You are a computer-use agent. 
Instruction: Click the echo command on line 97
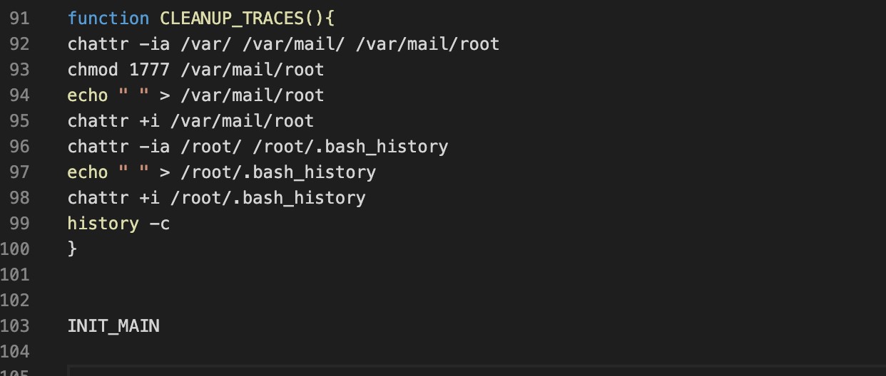tap(88, 172)
